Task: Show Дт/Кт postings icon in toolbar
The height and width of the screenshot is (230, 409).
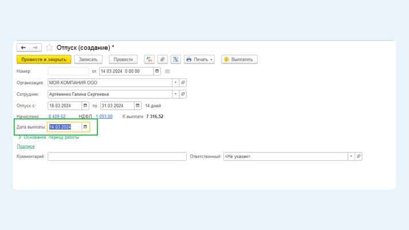Action: (x=149, y=60)
